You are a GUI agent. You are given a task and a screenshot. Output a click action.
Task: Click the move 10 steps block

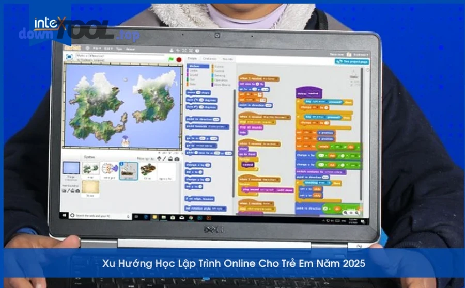click(x=198, y=92)
